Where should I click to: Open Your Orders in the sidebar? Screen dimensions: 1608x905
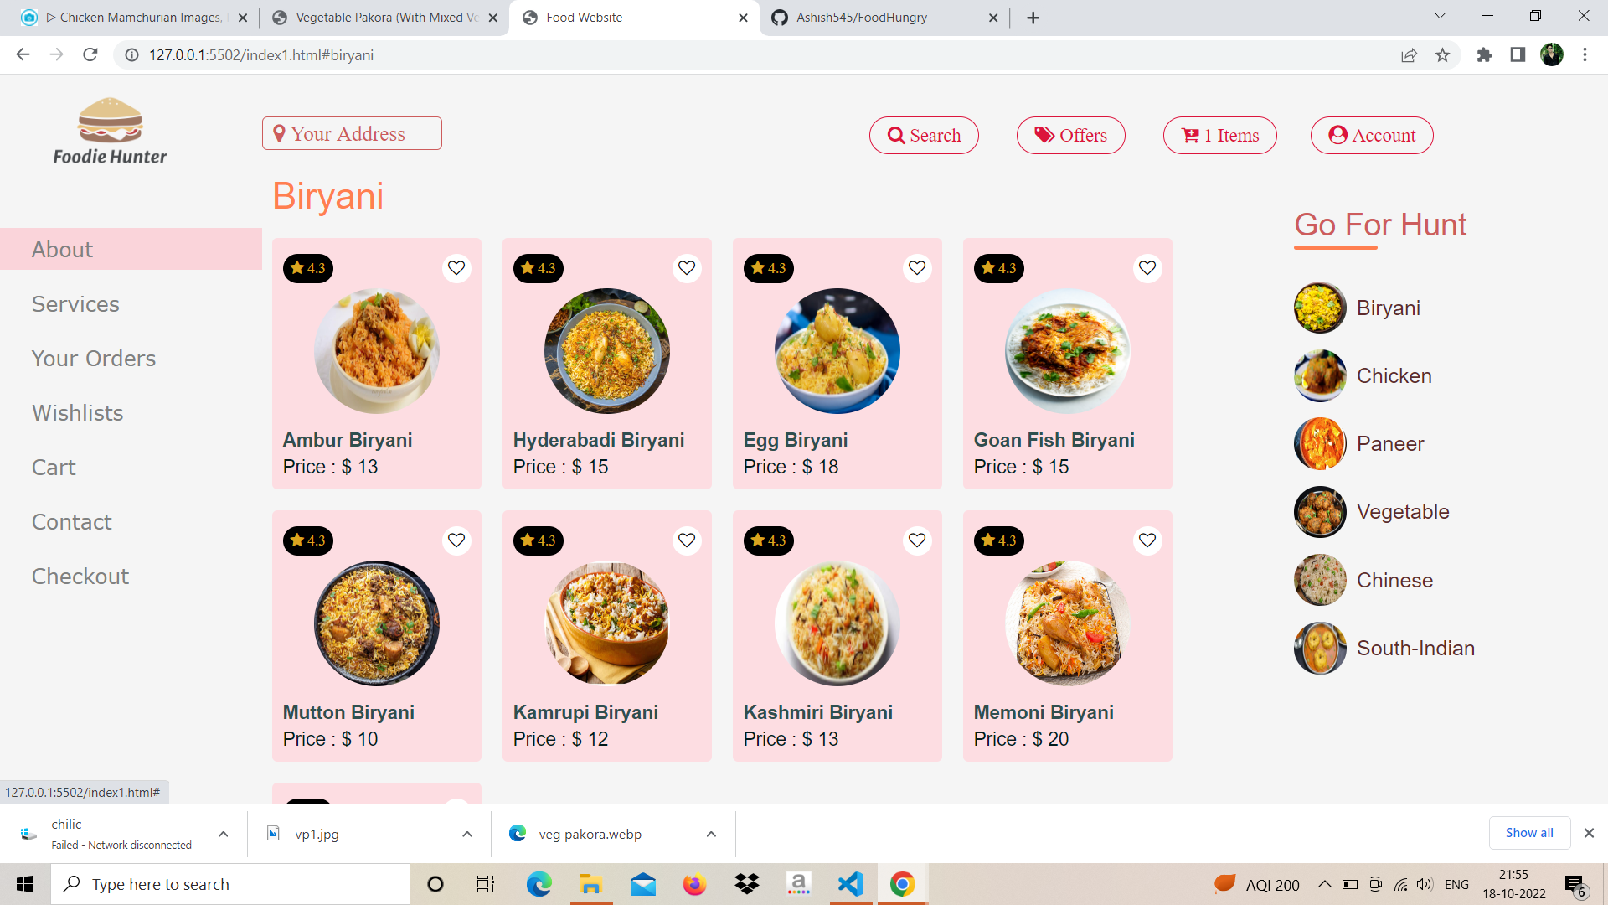pyautogui.click(x=94, y=358)
